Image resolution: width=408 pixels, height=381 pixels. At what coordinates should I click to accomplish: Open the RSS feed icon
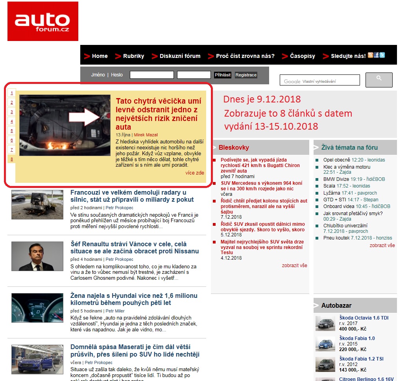370,55
